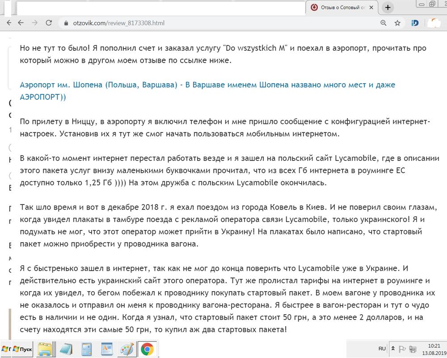The width and height of the screenshot is (447, 358).
Task: Open Notepad from the taskbar
Action: coord(66,349)
